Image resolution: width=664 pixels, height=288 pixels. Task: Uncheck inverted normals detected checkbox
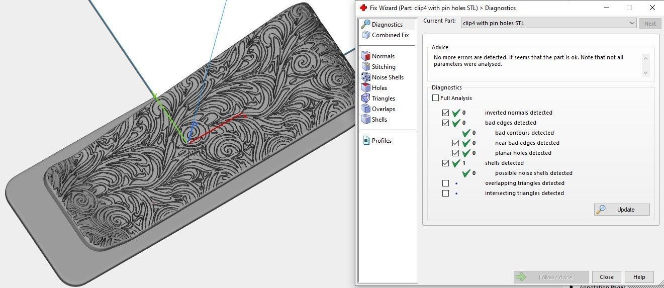click(445, 113)
